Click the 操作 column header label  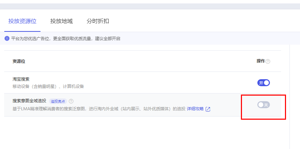click(x=260, y=61)
